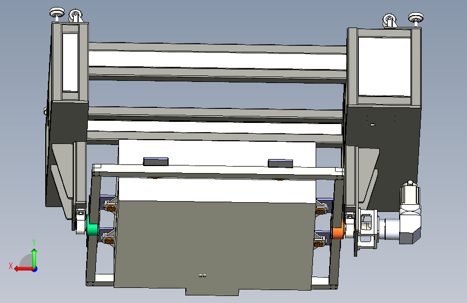Select the top-left leveling foot pad

click(57, 13)
